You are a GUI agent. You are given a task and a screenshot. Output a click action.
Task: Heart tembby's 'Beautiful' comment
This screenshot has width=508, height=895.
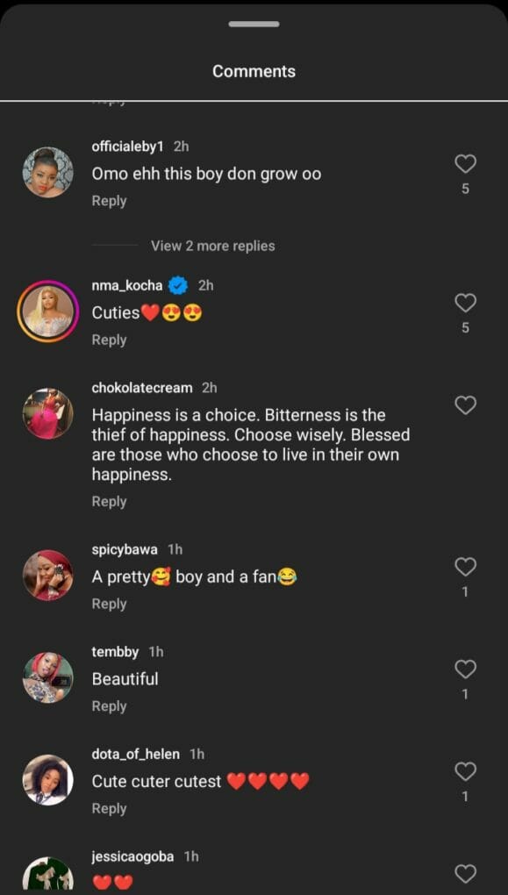point(465,669)
